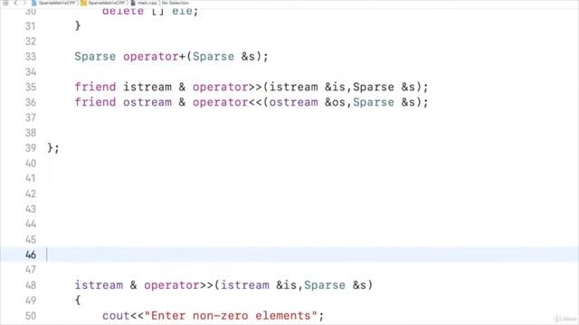Click line number 35 in gutter
Viewport: 579px width, 325px height.
[x=31, y=88]
